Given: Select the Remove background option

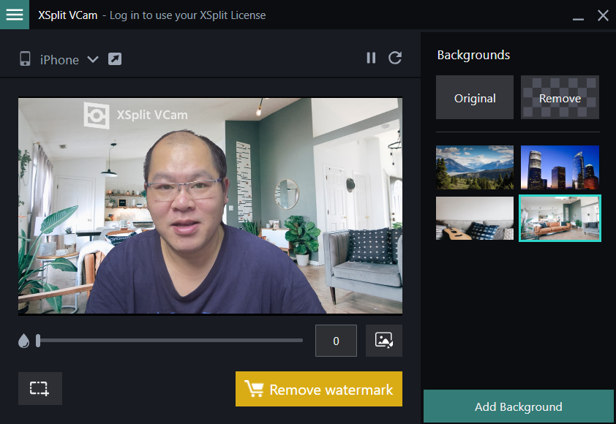Looking at the screenshot, I should click(x=560, y=97).
